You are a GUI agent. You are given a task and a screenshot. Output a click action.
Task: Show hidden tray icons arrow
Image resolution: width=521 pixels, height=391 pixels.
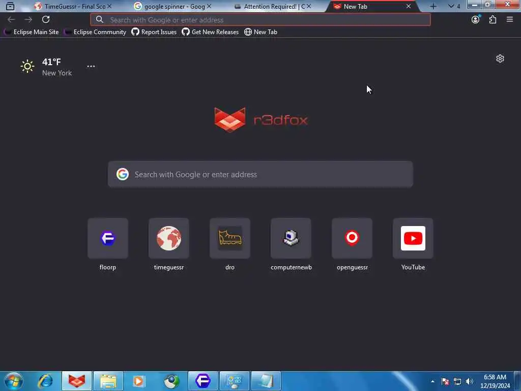(x=432, y=382)
